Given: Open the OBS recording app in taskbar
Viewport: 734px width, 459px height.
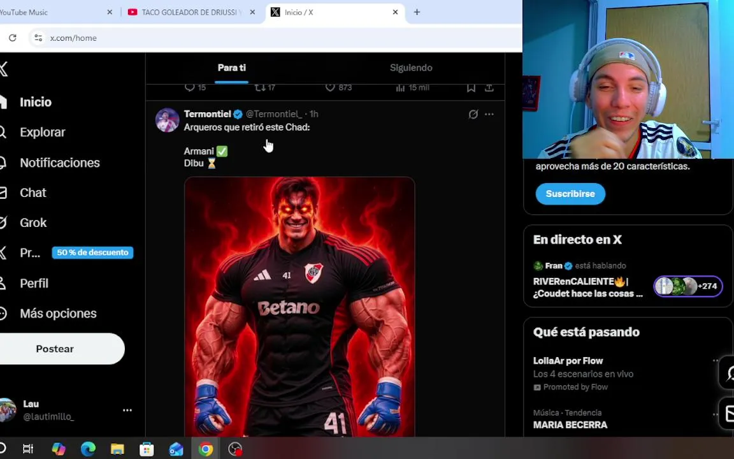Looking at the screenshot, I should click(235, 449).
